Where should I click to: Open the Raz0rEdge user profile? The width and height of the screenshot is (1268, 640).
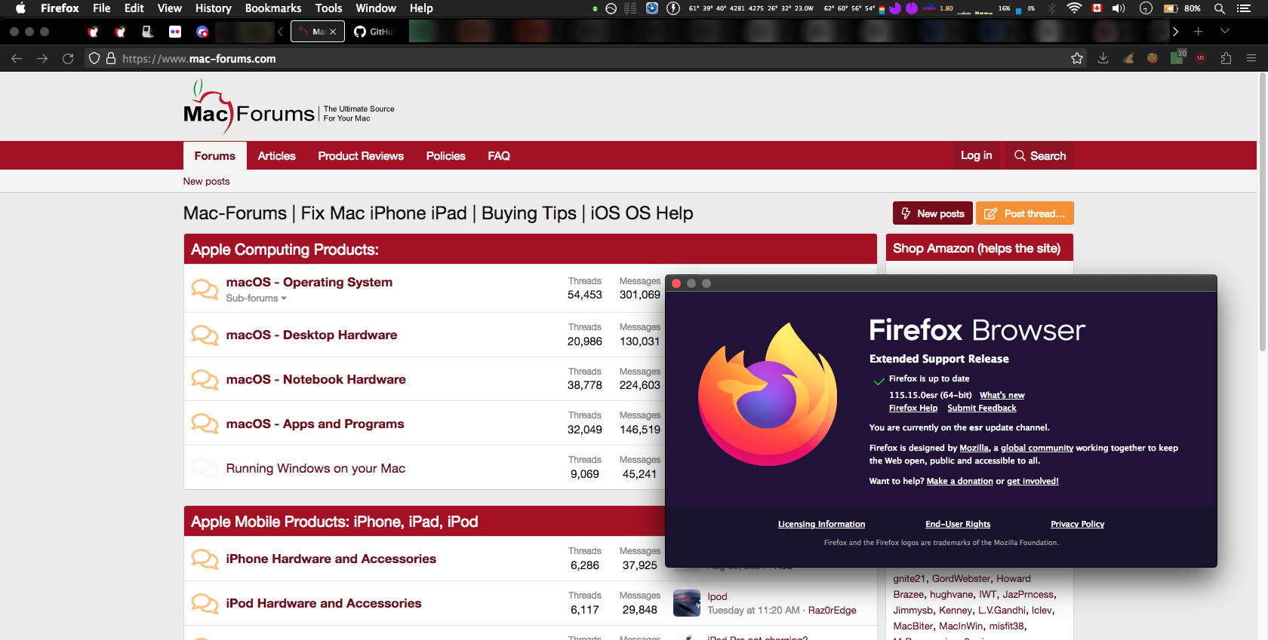(x=832, y=611)
